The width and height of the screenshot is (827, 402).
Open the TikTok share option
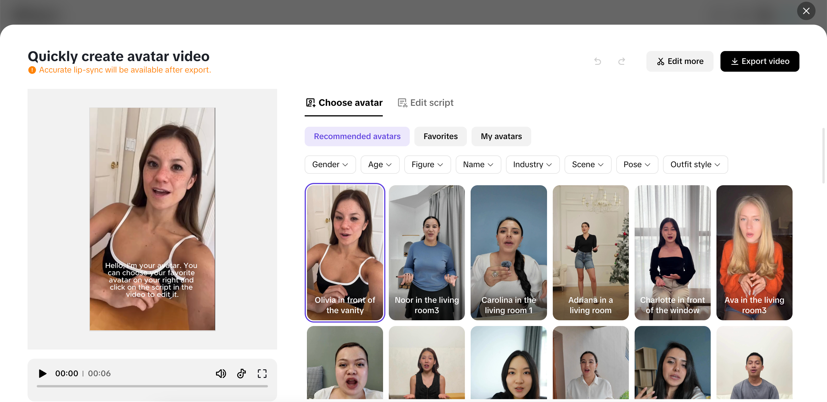point(241,373)
